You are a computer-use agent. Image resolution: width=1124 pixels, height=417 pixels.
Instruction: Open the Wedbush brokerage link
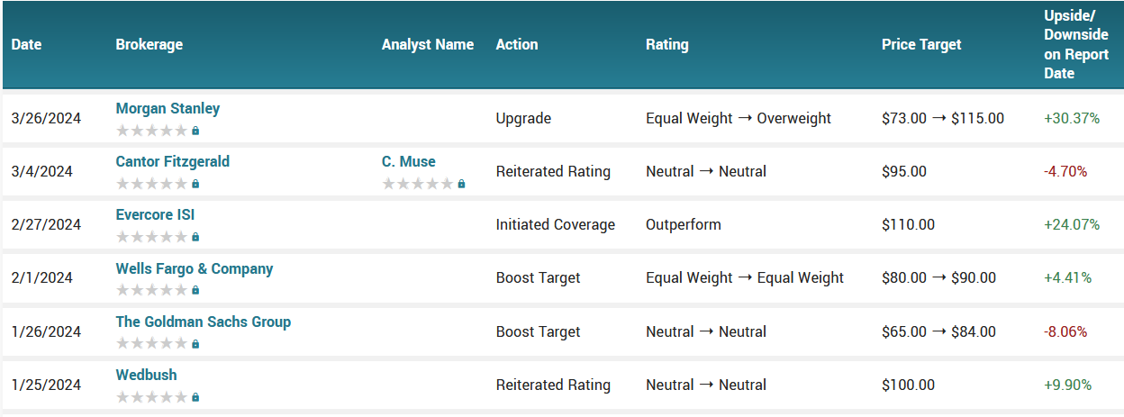(147, 375)
